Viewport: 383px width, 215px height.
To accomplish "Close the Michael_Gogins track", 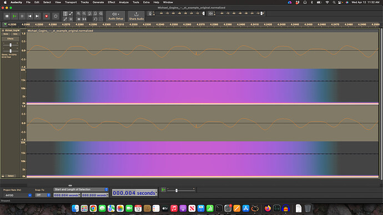I will click(3, 30).
